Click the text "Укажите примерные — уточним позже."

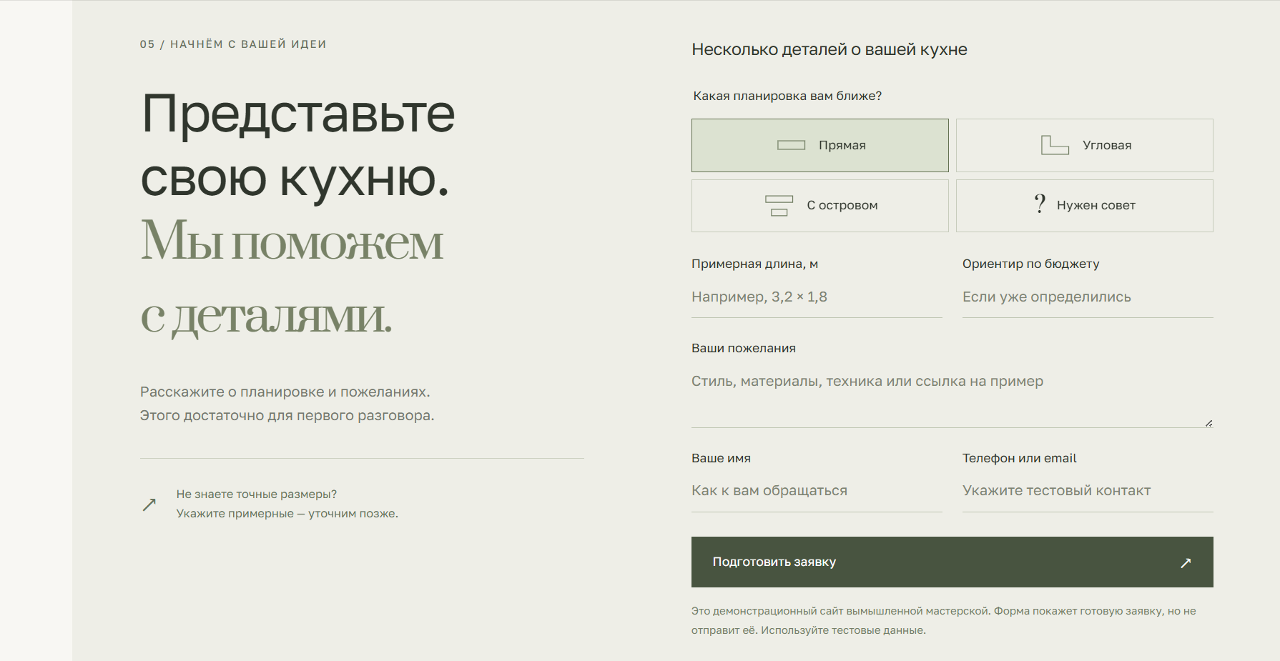click(287, 514)
